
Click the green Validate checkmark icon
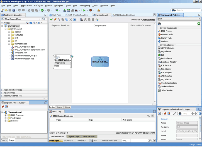tap(51, 19)
